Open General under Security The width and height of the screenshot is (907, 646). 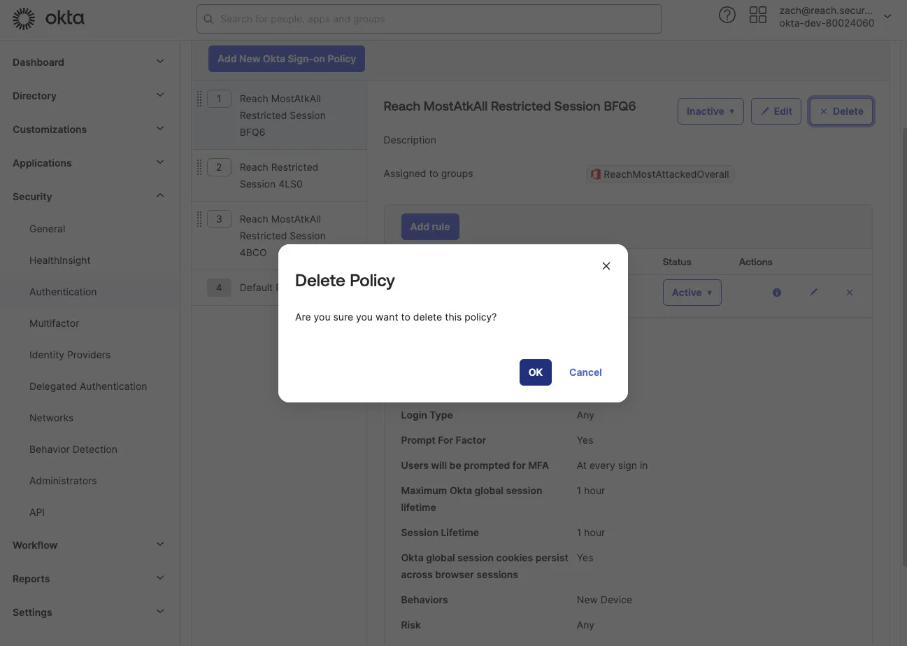[x=47, y=229]
